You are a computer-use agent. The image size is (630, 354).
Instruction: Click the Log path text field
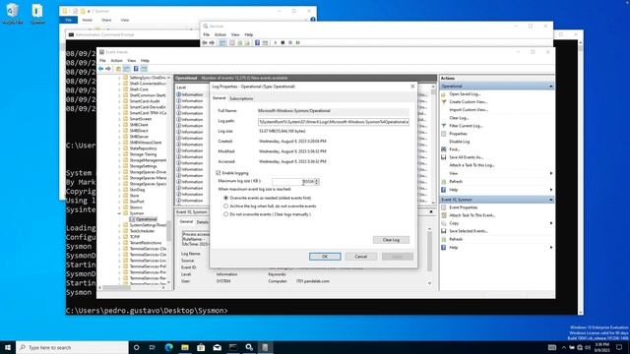pyautogui.click(x=334, y=122)
